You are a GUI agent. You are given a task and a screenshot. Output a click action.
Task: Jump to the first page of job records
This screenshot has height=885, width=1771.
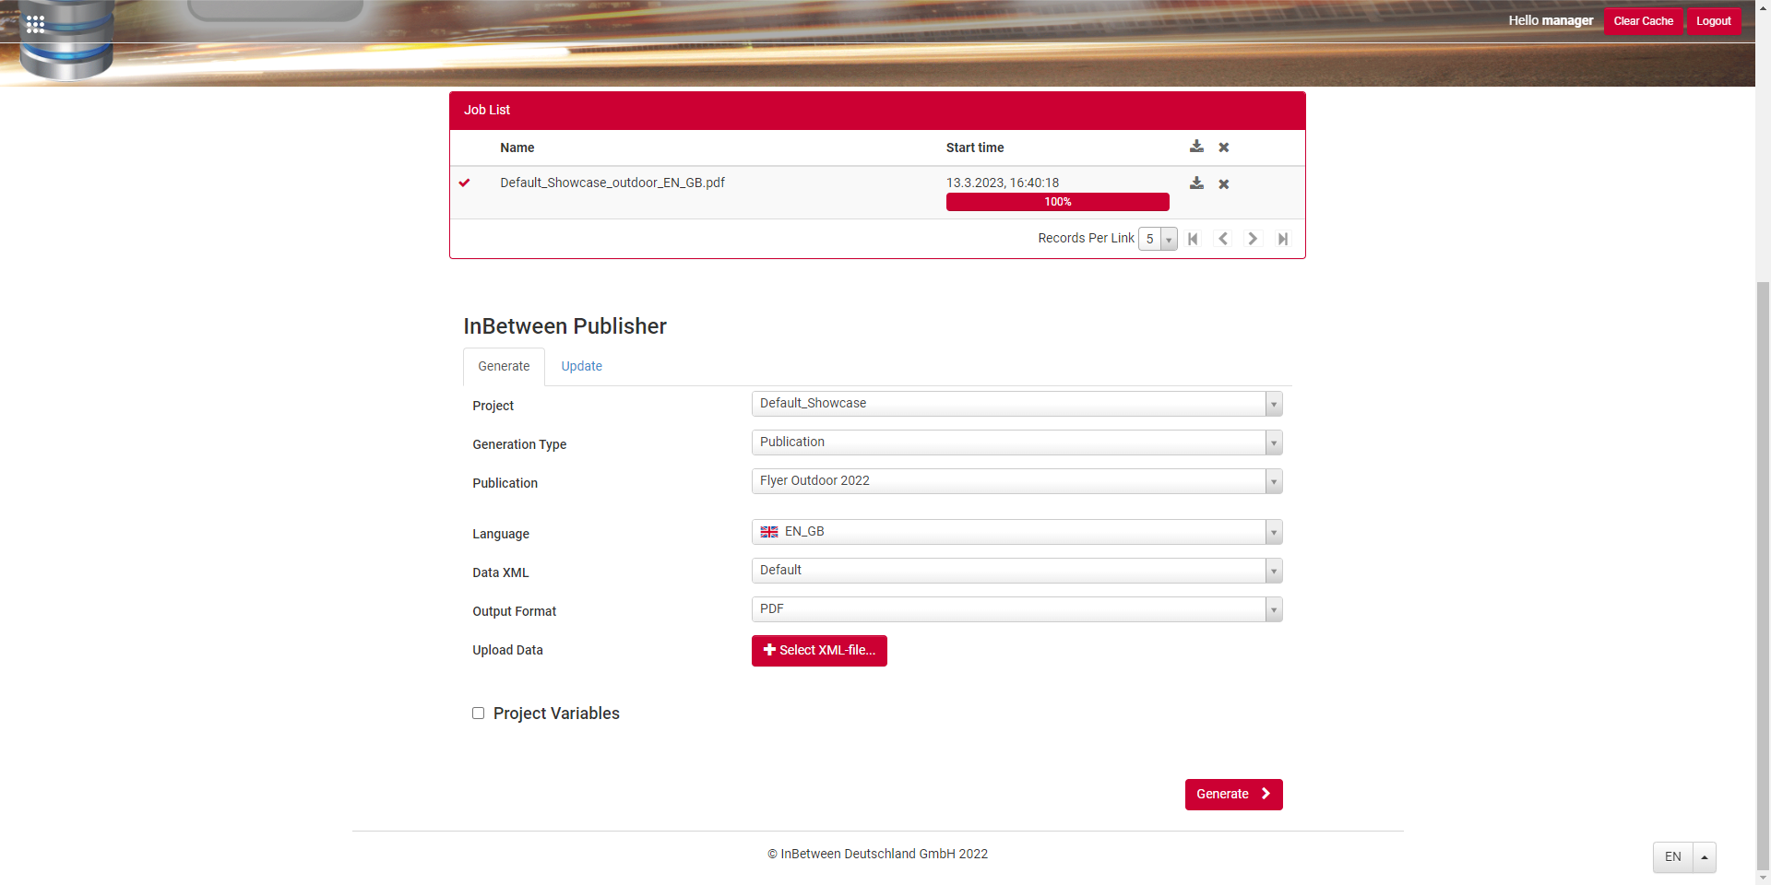(1193, 238)
